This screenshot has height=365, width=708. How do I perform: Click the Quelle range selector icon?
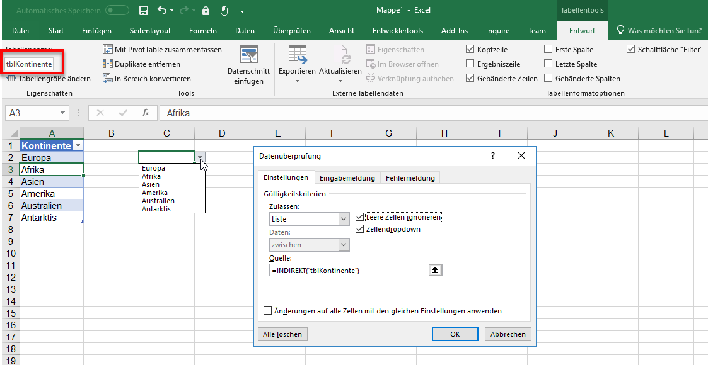435,270
